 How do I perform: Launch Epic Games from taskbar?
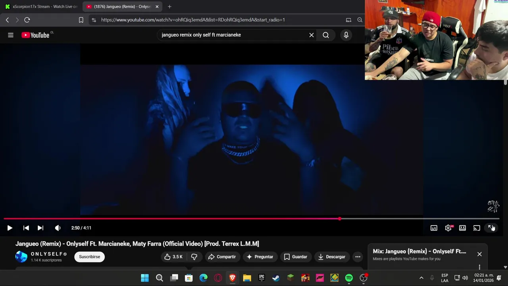coord(262,278)
